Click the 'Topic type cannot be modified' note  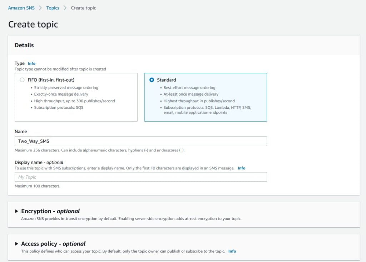(x=60, y=69)
